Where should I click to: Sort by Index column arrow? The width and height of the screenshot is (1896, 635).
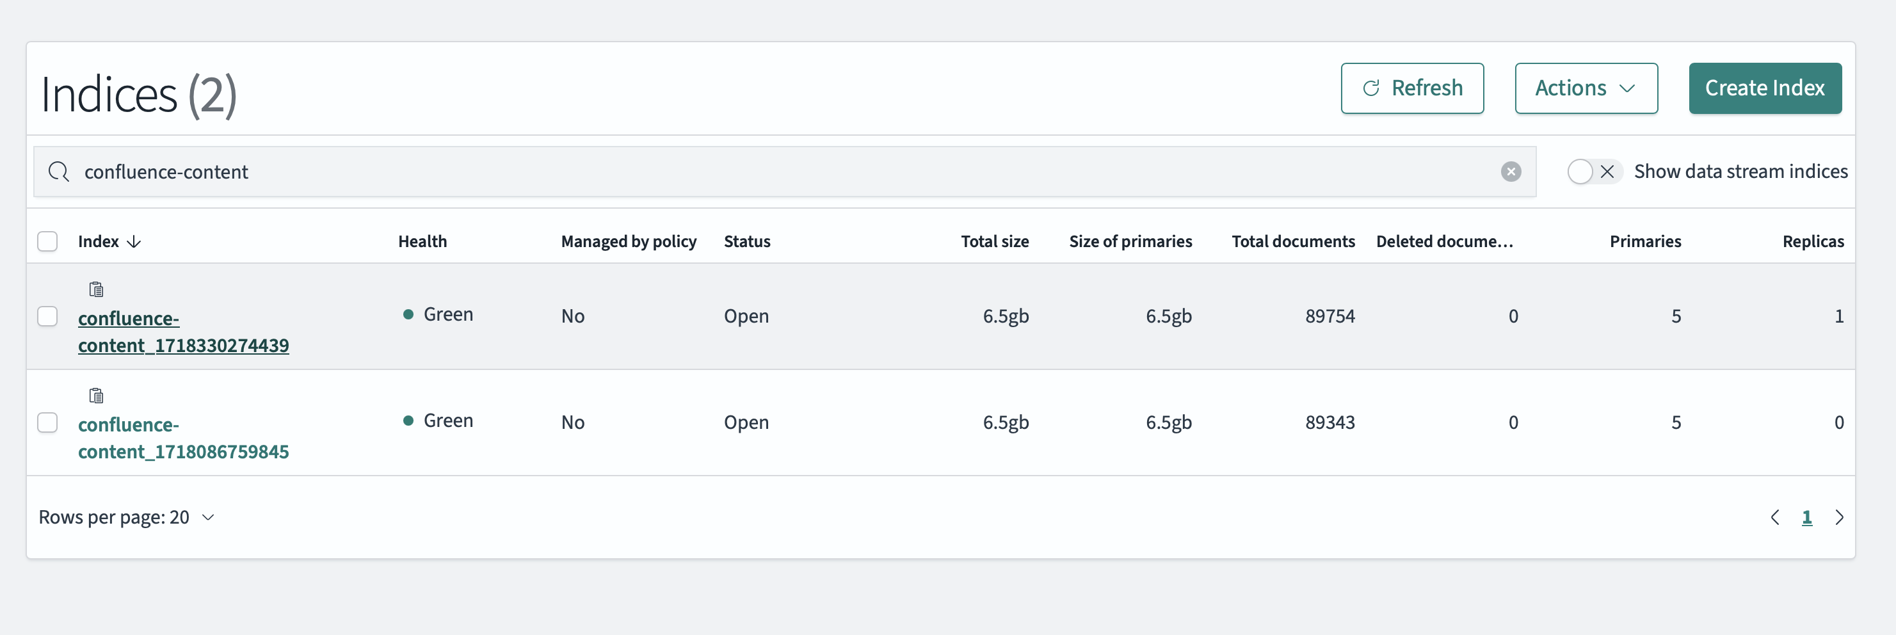click(x=134, y=241)
